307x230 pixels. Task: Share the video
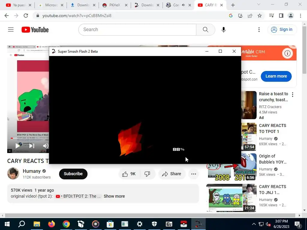[172, 174]
